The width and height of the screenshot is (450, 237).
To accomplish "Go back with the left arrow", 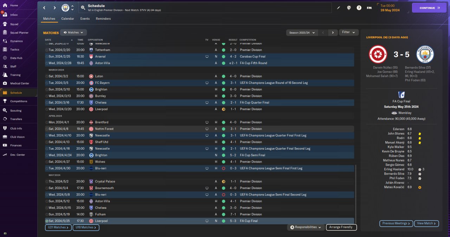I will [x=44, y=8].
